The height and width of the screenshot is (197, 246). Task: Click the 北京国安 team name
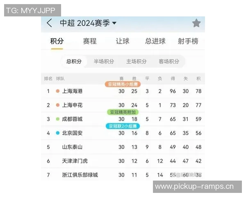(72, 133)
